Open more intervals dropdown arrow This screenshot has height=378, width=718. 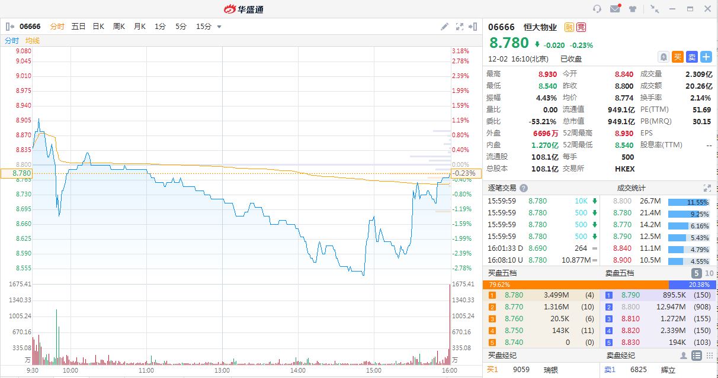point(219,27)
